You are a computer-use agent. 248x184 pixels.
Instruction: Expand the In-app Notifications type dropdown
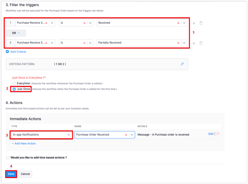point(69,135)
